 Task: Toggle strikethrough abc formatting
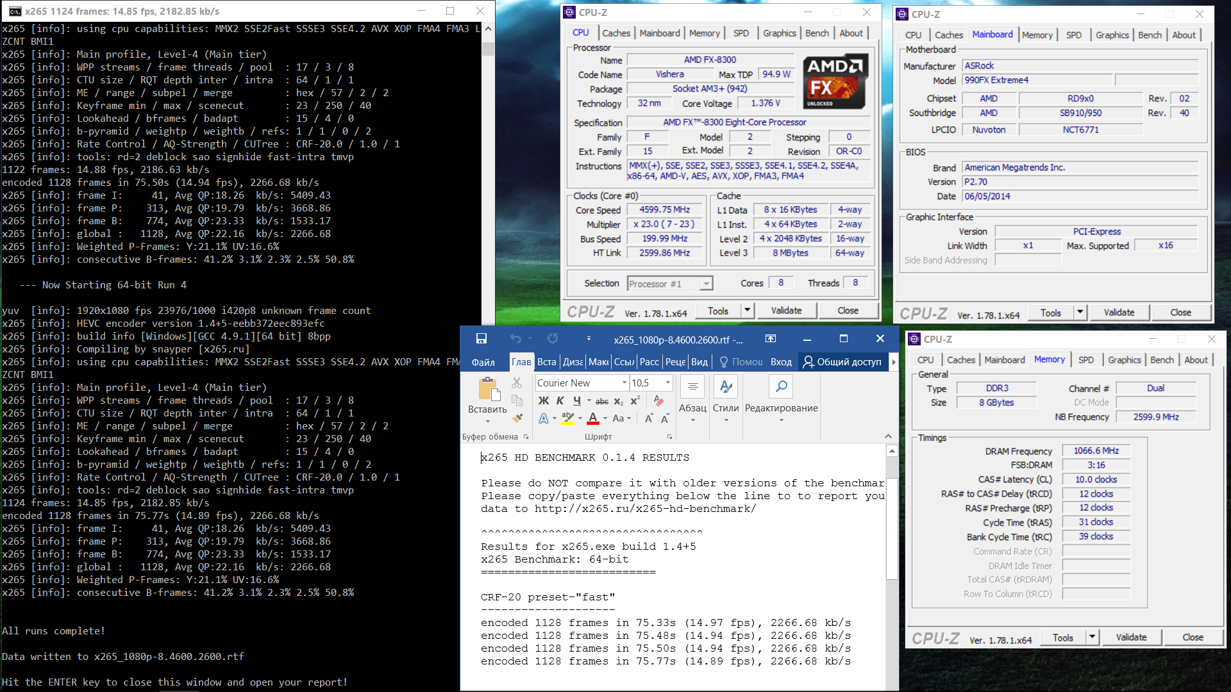click(x=601, y=401)
